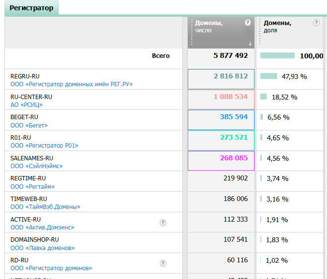Select highlighted cell 385 594
This screenshot has width=327, height=279.
pos(221,120)
